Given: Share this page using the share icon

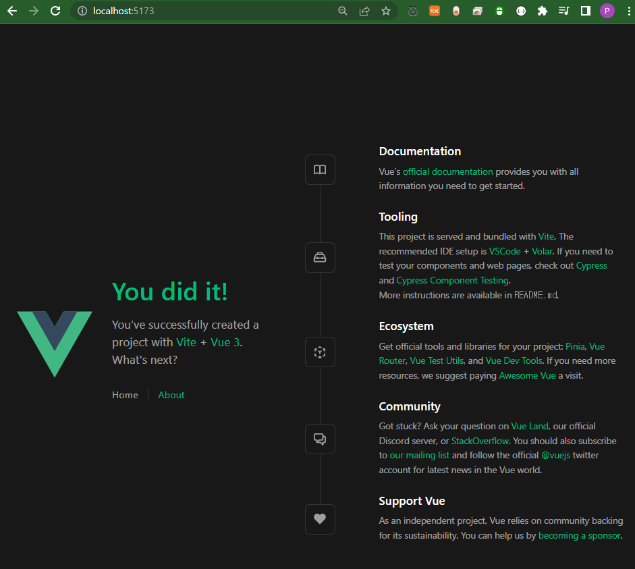Looking at the screenshot, I should [364, 11].
